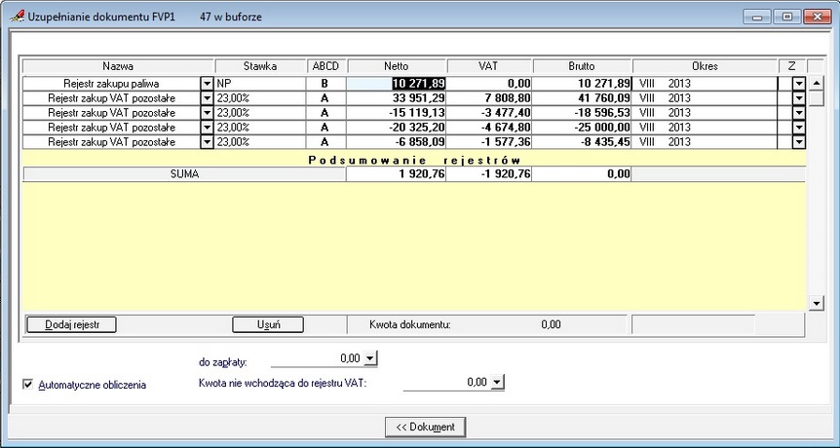Click the scrollbar up arrow
840x448 pixels.
pos(817,83)
